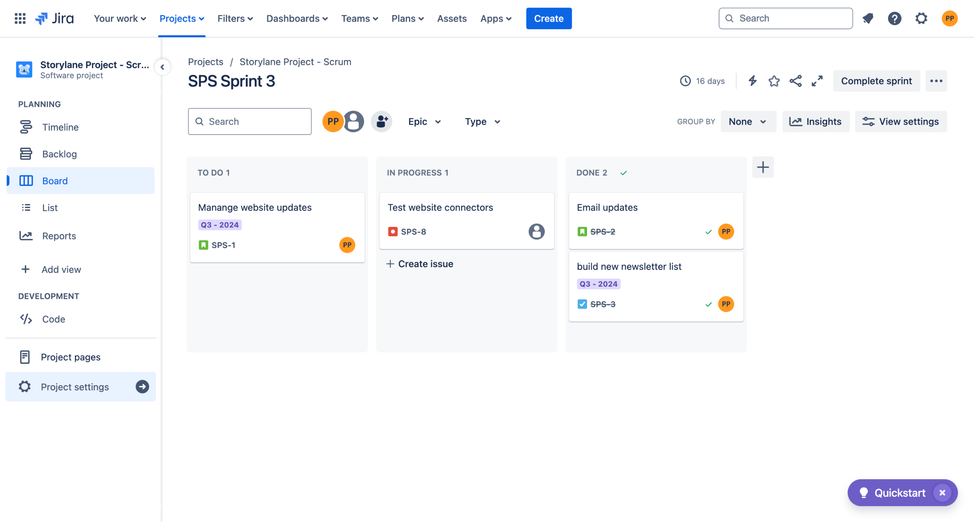Viewport: 974px width, 522px height.
Task: Open the notifications bell
Action: pyautogui.click(x=868, y=18)
